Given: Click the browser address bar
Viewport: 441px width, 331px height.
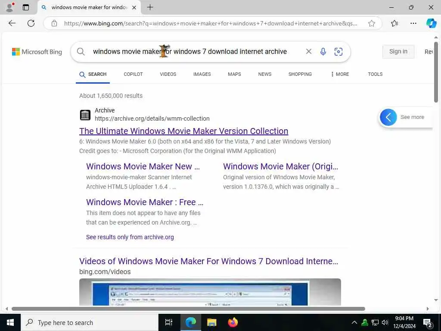Looking at the screenshot, I should [210, 23].
